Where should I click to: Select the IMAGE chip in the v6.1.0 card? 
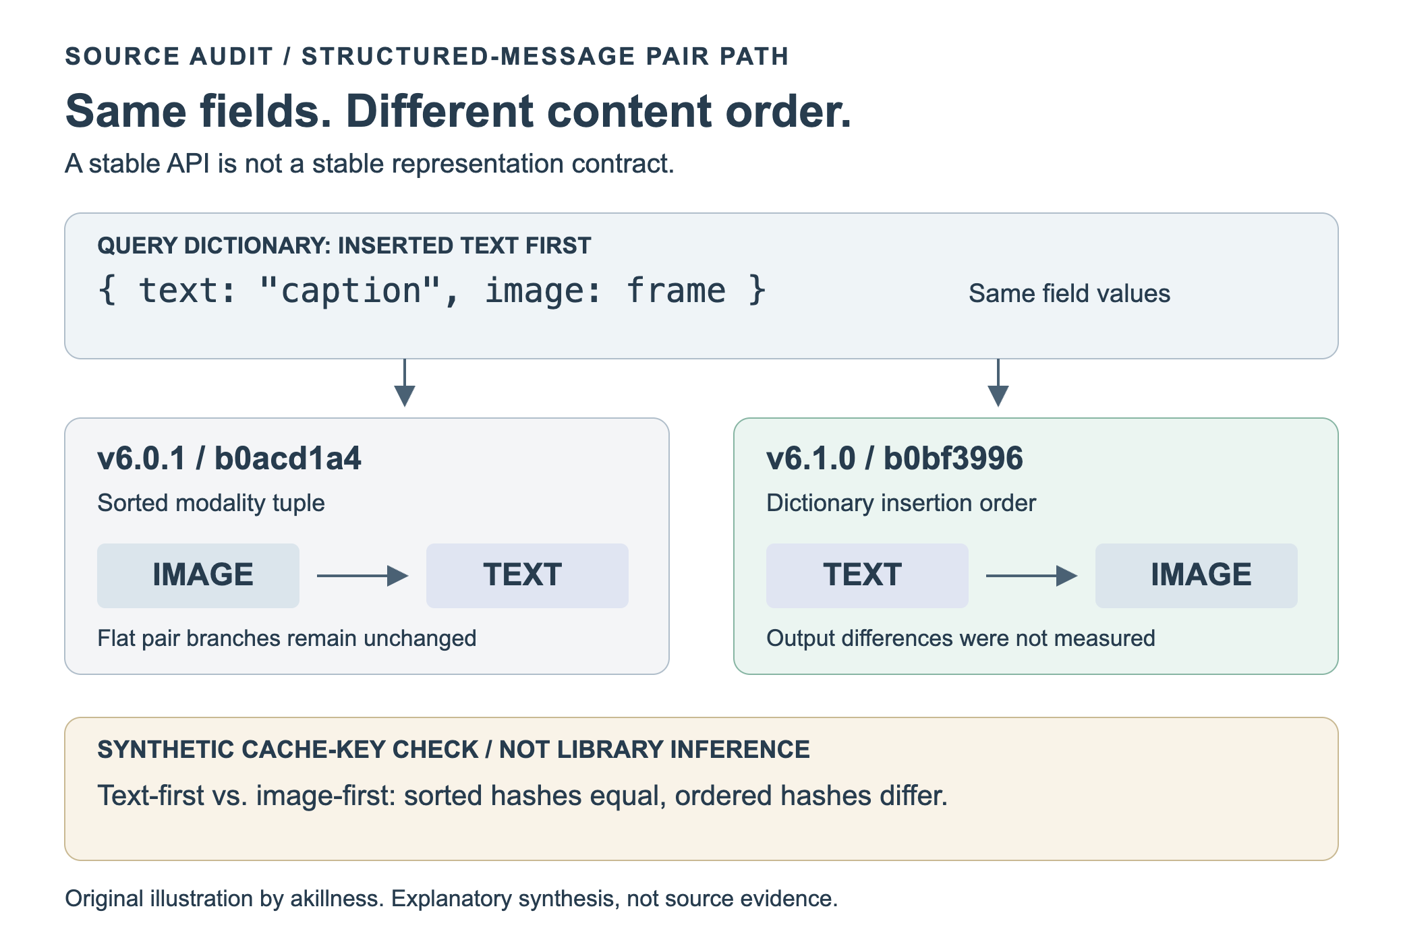coord(1196,575)
